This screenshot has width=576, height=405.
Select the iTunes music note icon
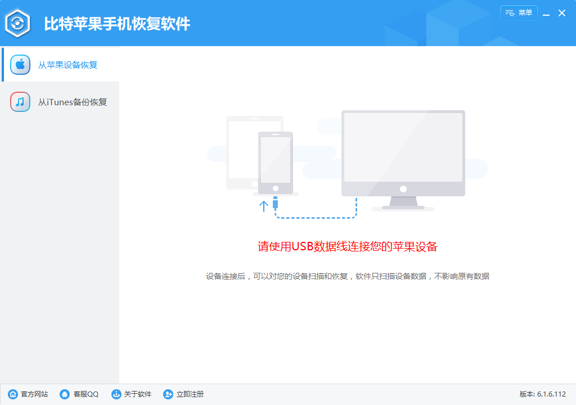[x=20, y=102]
